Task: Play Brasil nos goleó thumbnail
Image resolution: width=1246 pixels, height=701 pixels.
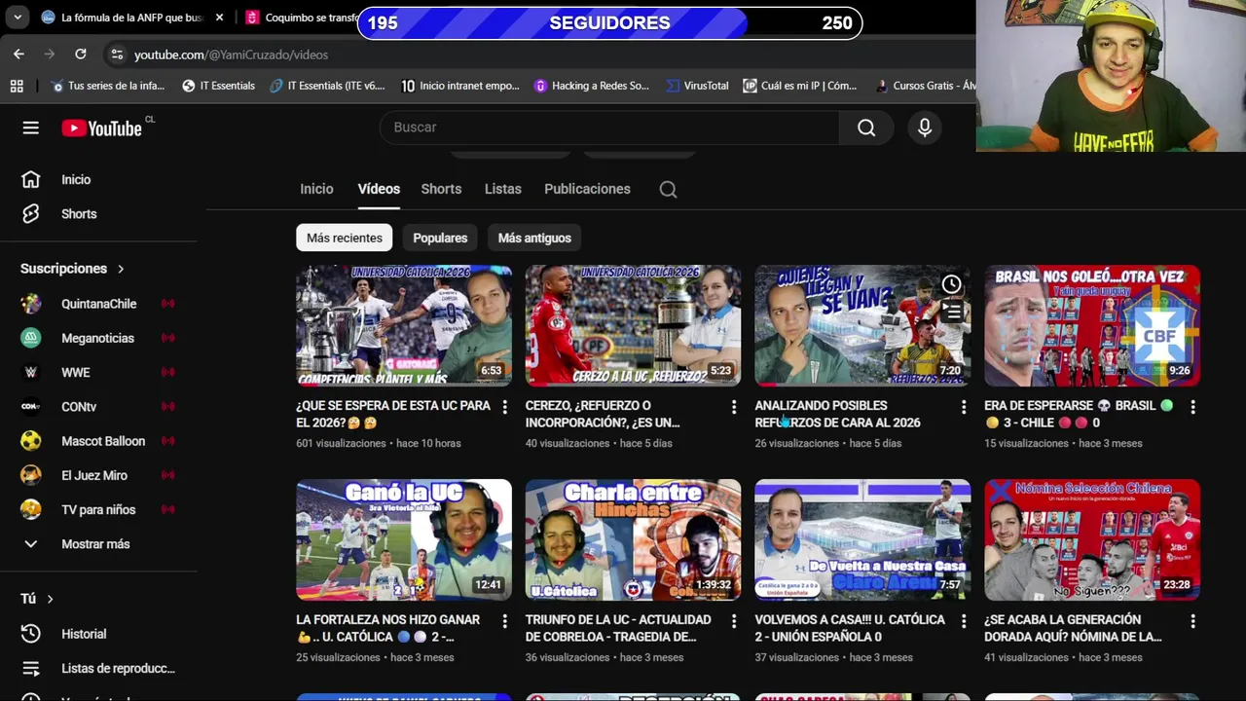Action: pos(1092,325)
